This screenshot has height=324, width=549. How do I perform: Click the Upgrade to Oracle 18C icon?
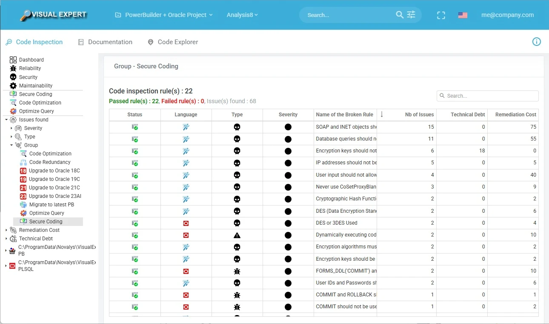click(x=23, y=171)
